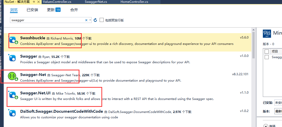Switch to the Browse (浏览) tab

click(14, 10)
